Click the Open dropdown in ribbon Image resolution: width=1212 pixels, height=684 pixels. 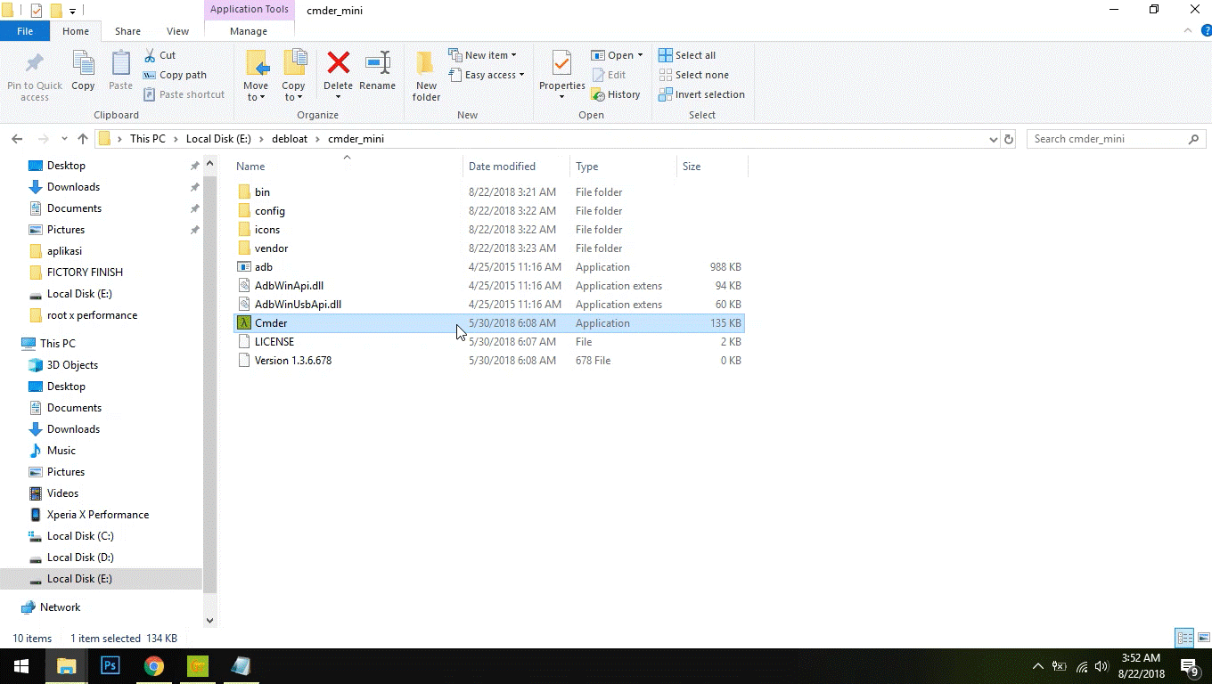click(x=617, y=55)
